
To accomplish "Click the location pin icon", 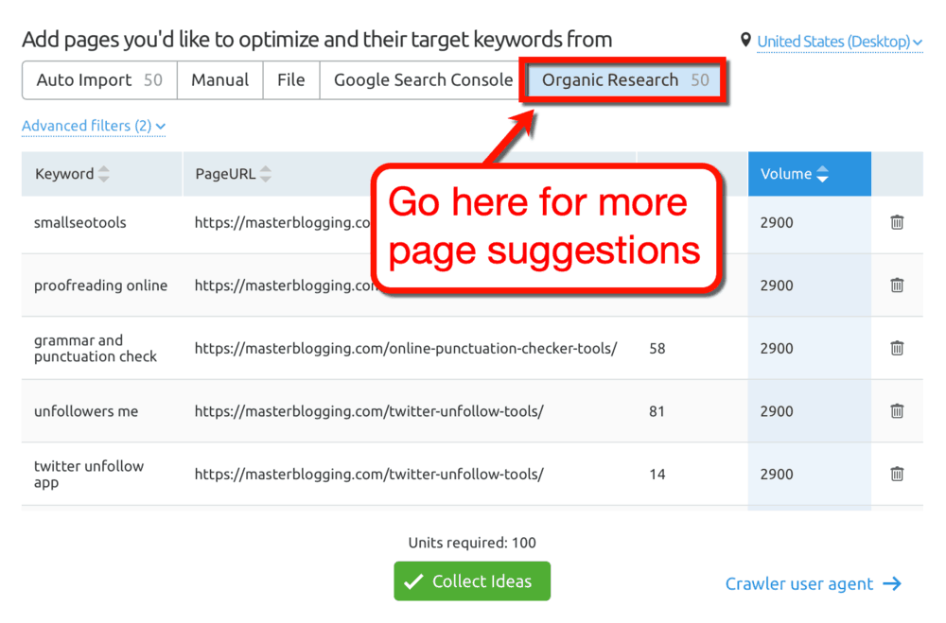I will pos(746,41).
